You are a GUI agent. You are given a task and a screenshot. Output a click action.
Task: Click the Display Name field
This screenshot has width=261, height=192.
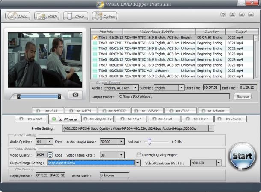click(50, 175)
